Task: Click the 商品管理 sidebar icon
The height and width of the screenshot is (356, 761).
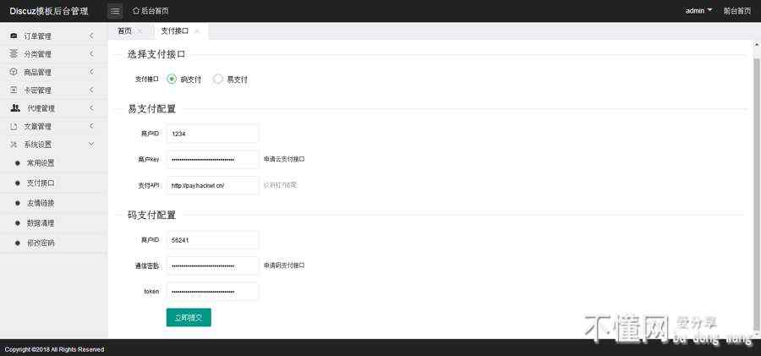Action: click(x=14, y=72)
